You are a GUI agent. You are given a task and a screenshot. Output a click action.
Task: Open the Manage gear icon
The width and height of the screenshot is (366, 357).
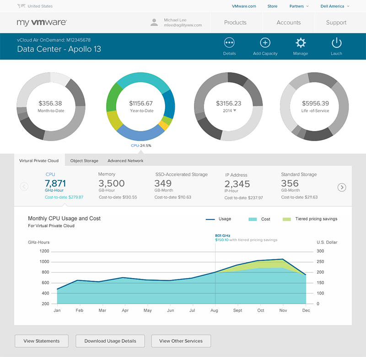(301, 43)
